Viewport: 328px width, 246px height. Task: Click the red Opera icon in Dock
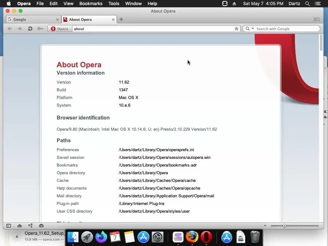[x=206, y=237]
